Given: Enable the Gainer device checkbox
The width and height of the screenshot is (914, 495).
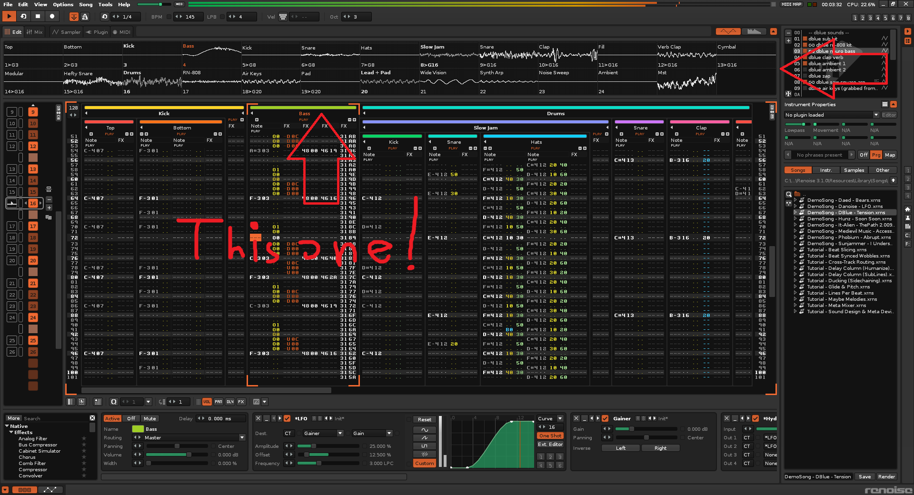Looking at the screenshot, I should tap(605, 418).
